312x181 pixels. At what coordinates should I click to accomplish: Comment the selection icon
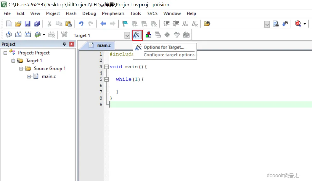185,24
